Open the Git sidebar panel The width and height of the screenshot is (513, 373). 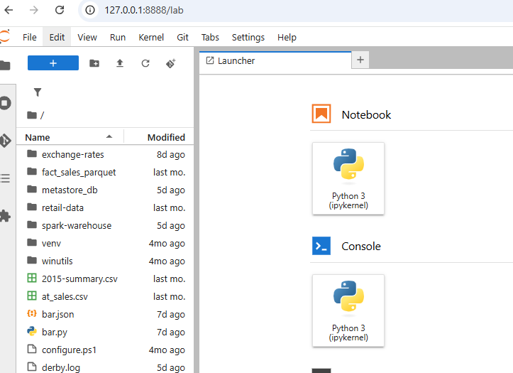tap(5, 141)
